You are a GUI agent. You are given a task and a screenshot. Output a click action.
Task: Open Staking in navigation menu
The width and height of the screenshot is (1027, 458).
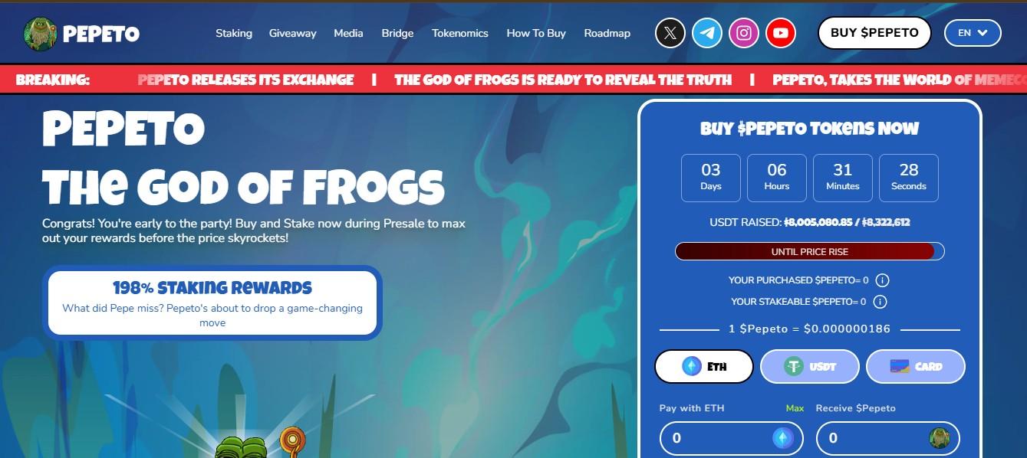234,33
